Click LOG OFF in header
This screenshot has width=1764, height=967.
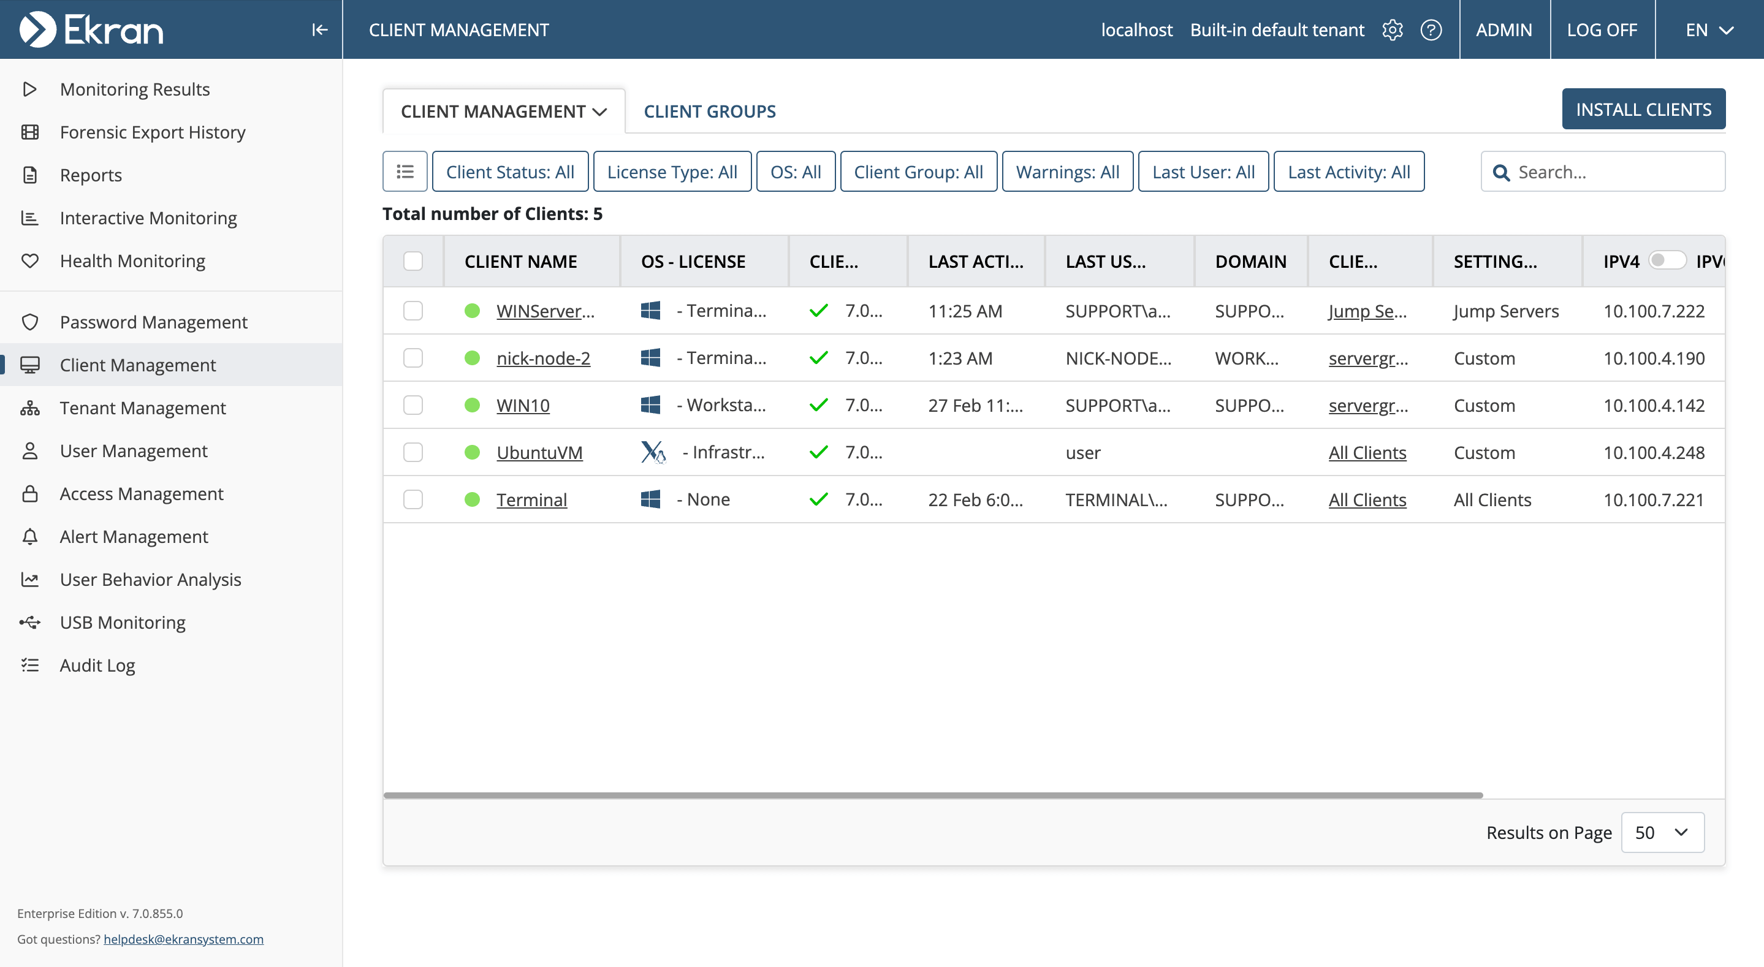pos(1602,30)
